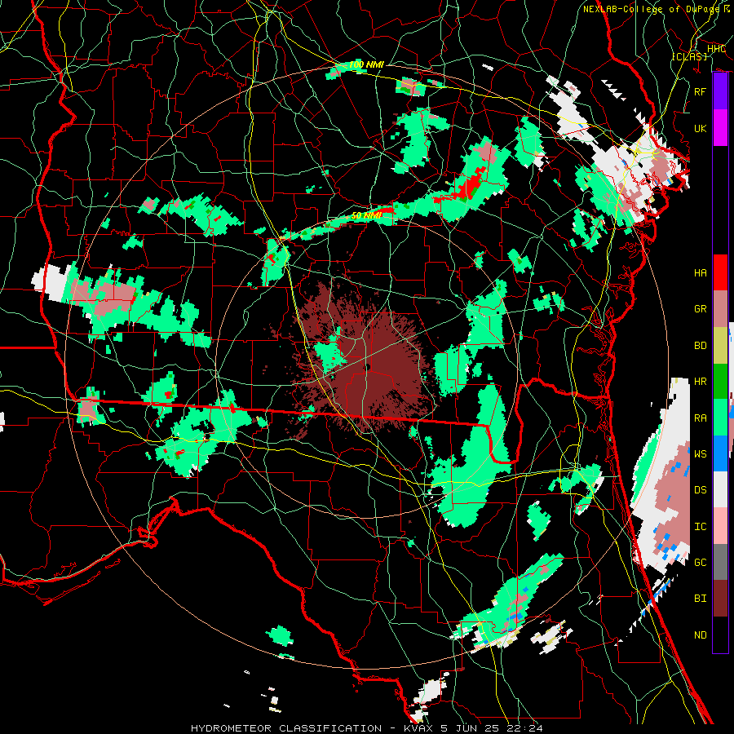This screenshot has width=734, height=734.
Task: Click the GR legend label
Action: [x=700, y=309]
